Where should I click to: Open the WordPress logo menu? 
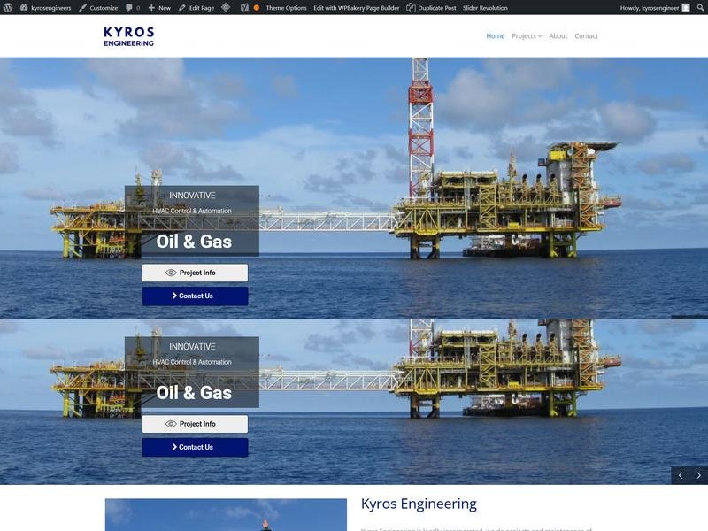[8, 8]
